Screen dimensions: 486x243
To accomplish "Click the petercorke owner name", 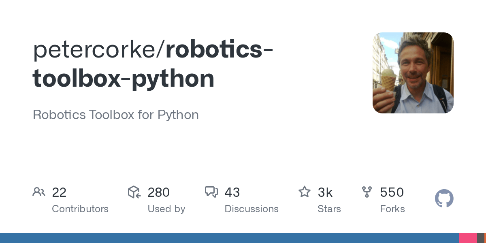I will pyautogui.click(x=96, y=50).
